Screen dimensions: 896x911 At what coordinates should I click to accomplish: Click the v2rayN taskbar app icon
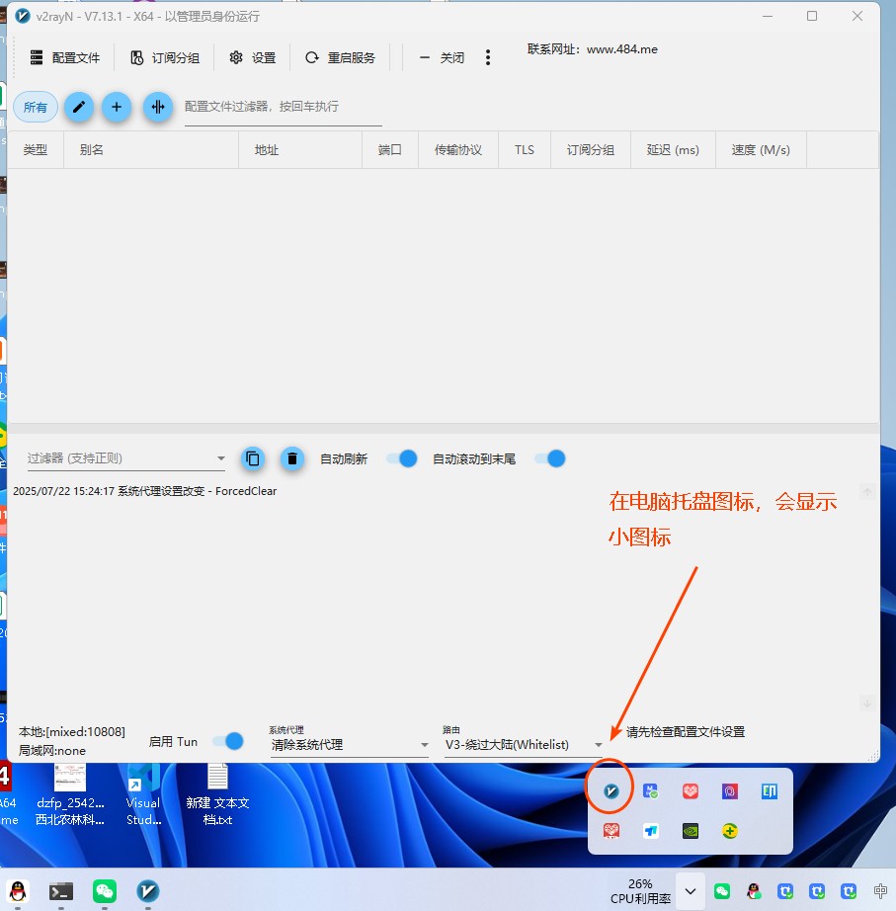[147, 891]
